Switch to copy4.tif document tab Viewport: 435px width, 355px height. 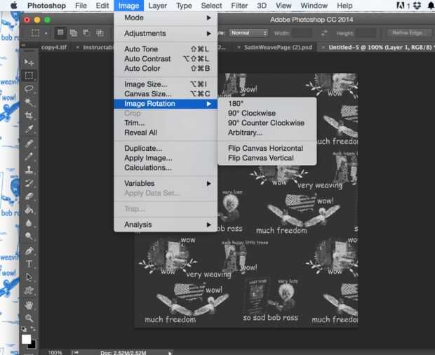pyautogui.click(x=54, y=48)
